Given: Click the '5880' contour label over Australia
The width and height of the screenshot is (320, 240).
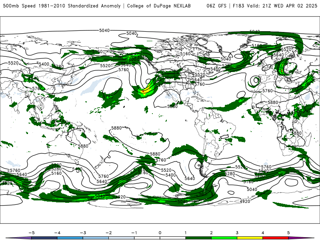Looking at the screenshot, I should point(83,146).
